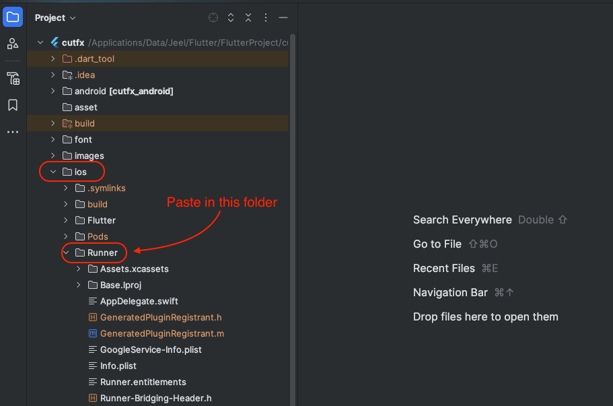Expand all nodes via the expand-all icon
Image resolution: width=613 pixels, height=406 pixels.
(x=231, y=18)
